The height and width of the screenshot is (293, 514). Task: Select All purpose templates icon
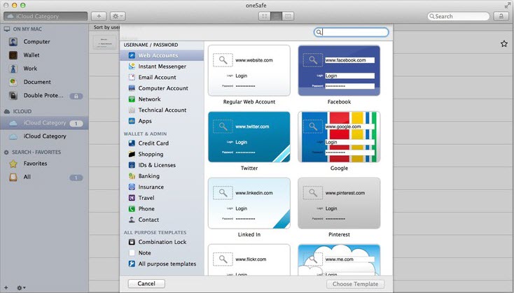click(x=132, y=264)
